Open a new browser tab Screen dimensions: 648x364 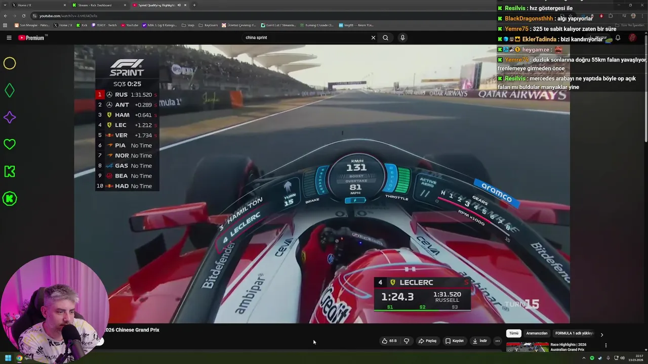194,5
